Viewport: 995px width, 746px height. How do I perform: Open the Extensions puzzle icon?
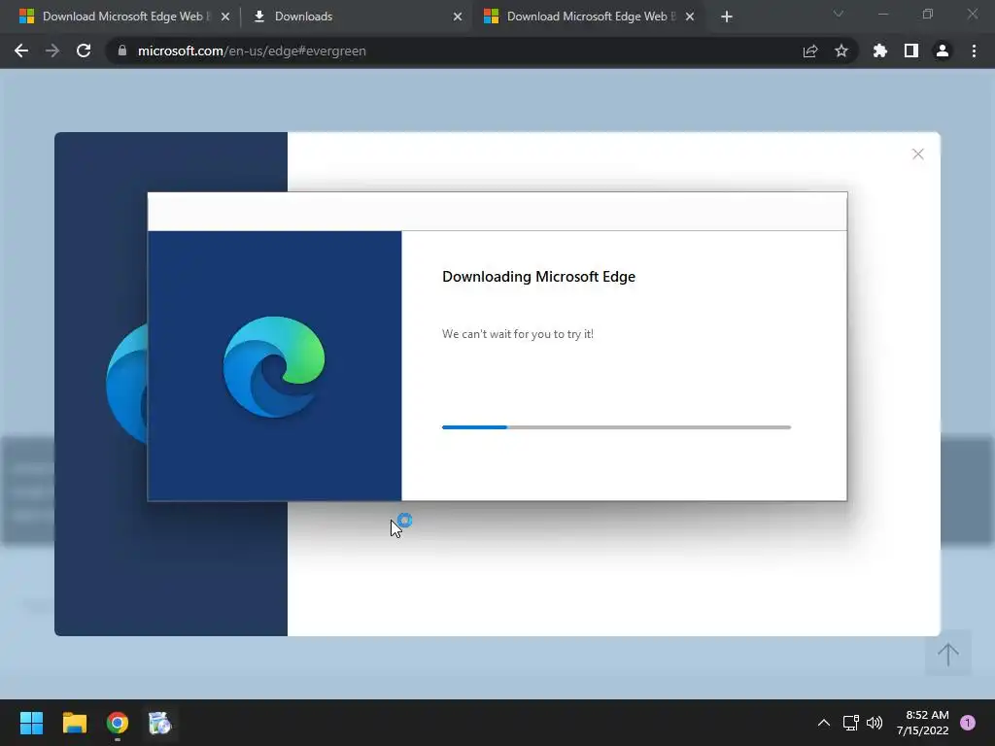coord(880,51)
